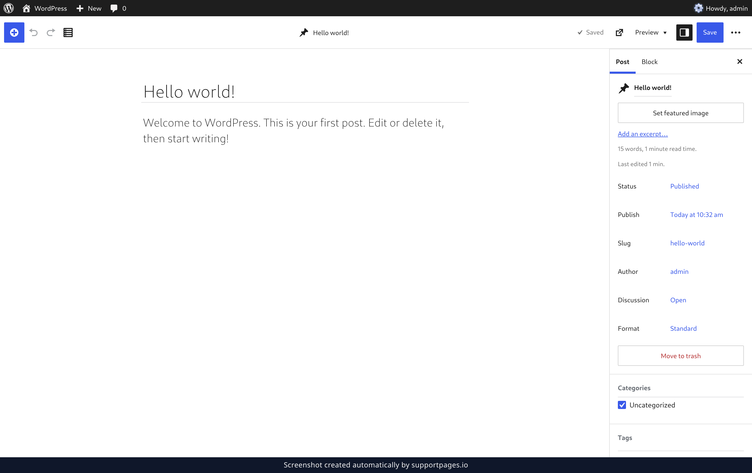Screen dimensions: 752x473
Task: Uncheck the Uncategorized category
Action: tap(622, 405)
